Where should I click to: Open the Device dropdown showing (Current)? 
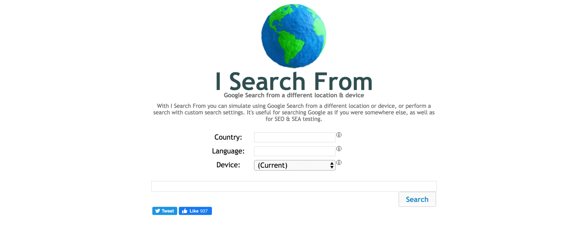click(295, 165)
